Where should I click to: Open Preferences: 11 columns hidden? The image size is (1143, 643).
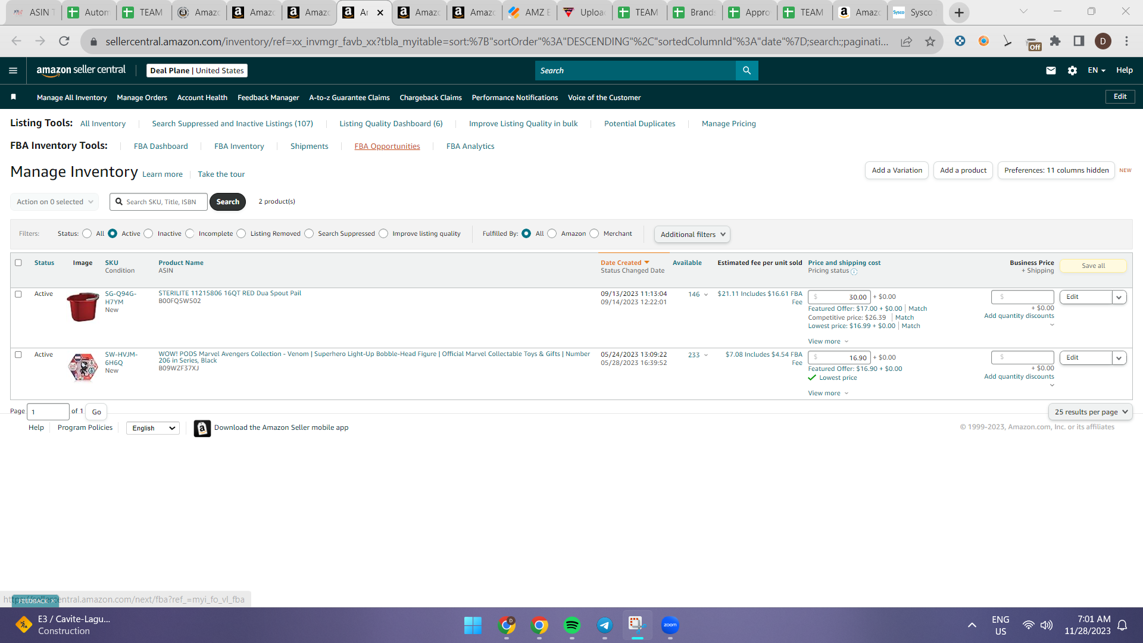1056,170
